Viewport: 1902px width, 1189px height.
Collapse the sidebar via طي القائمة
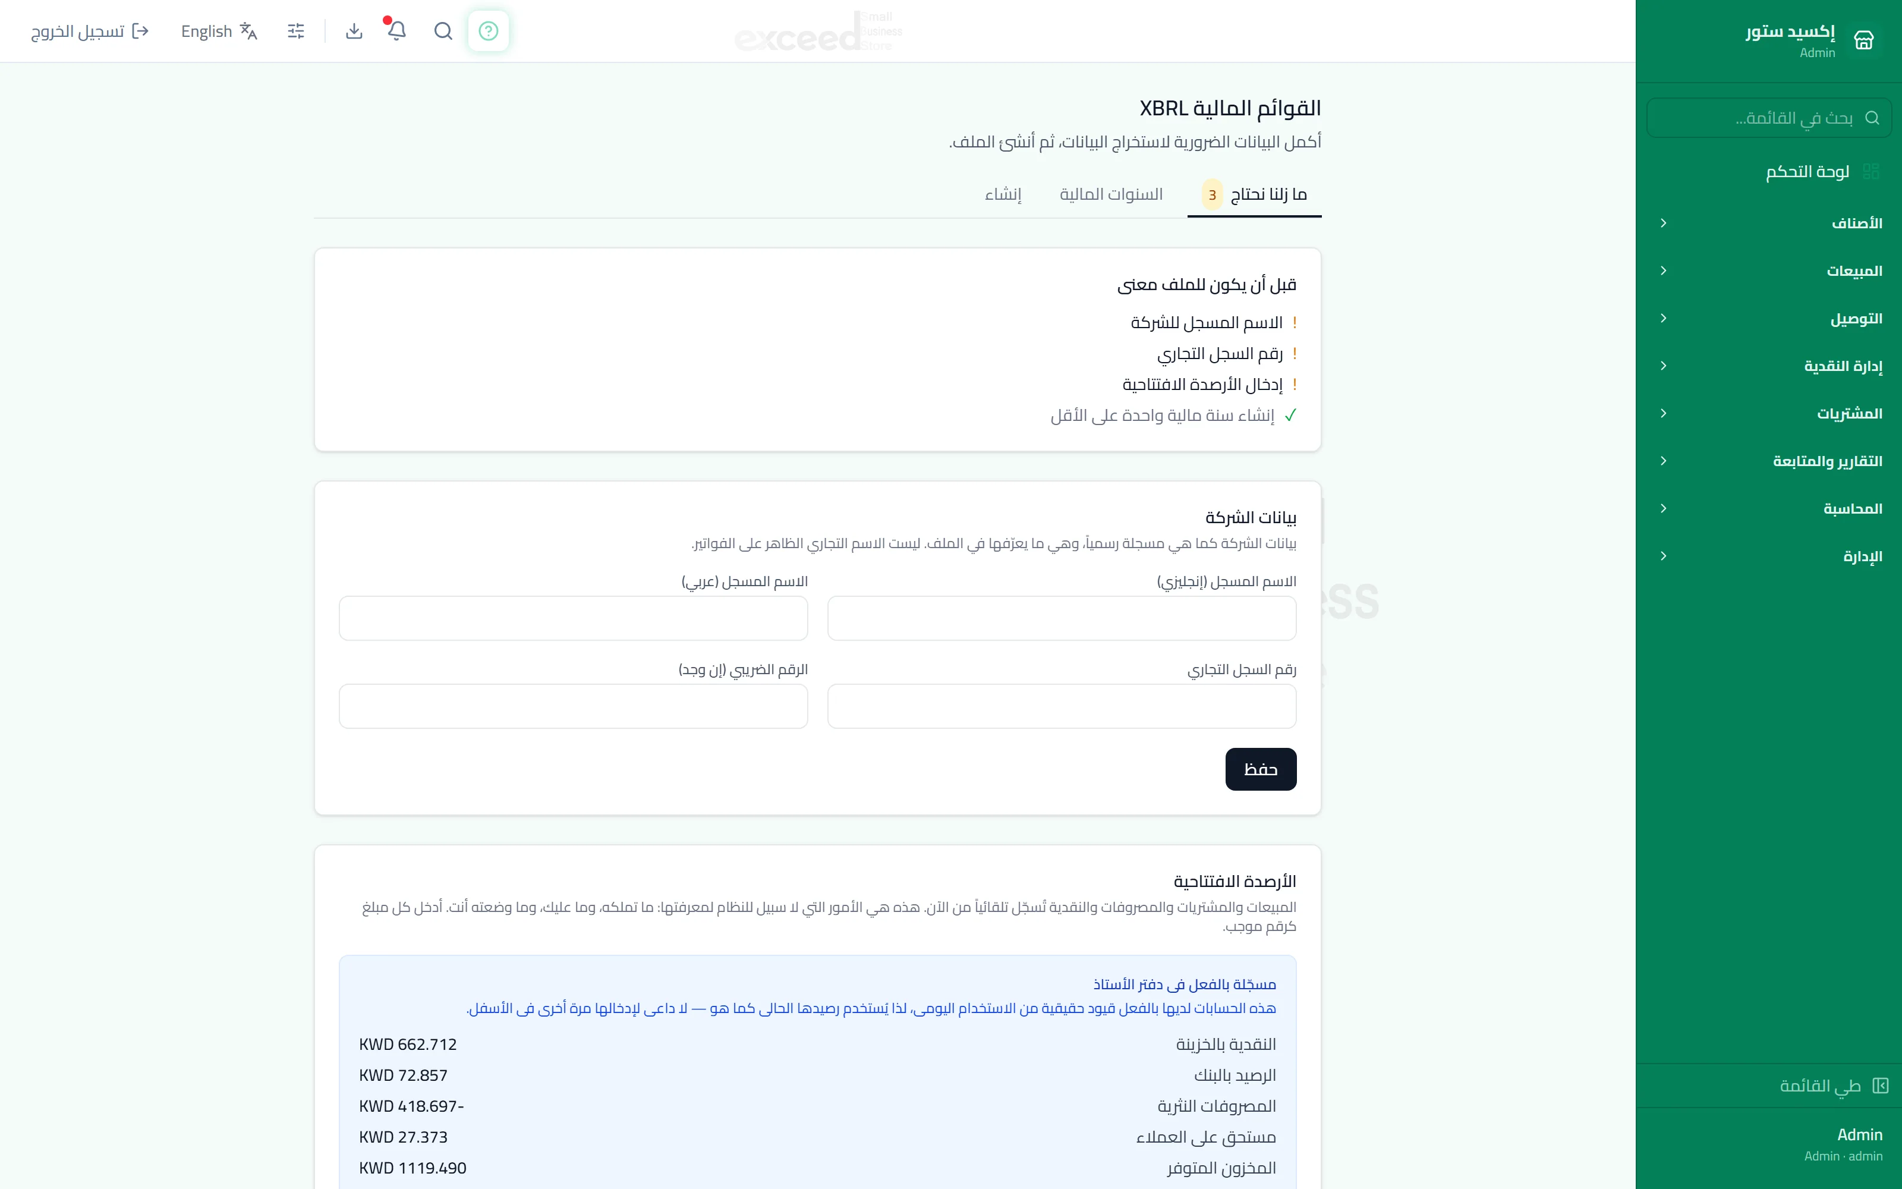click(1768, 1085)
